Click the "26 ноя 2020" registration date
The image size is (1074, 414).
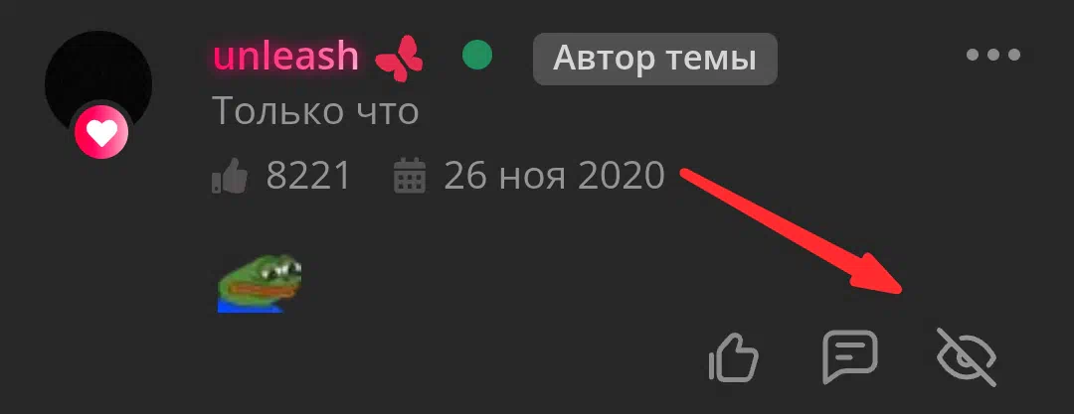[x=554, y=177]
